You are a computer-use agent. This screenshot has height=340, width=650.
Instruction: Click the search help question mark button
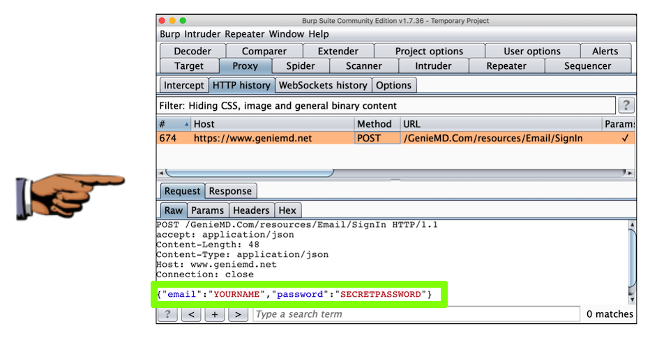[x=167, y=314]
